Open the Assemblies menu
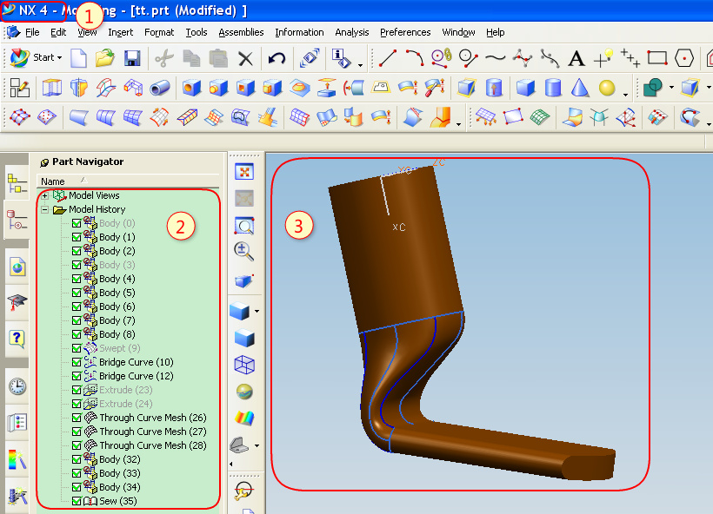The image size is (713, 514). tap(241, 32)
